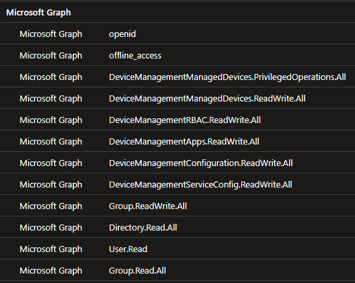Click Microsoft Graph label in DeviceManagementManagedDevices.ReadWrite.All row
Image resolution: width=355 pixels, height=283 pixels.
pos(51,99)
